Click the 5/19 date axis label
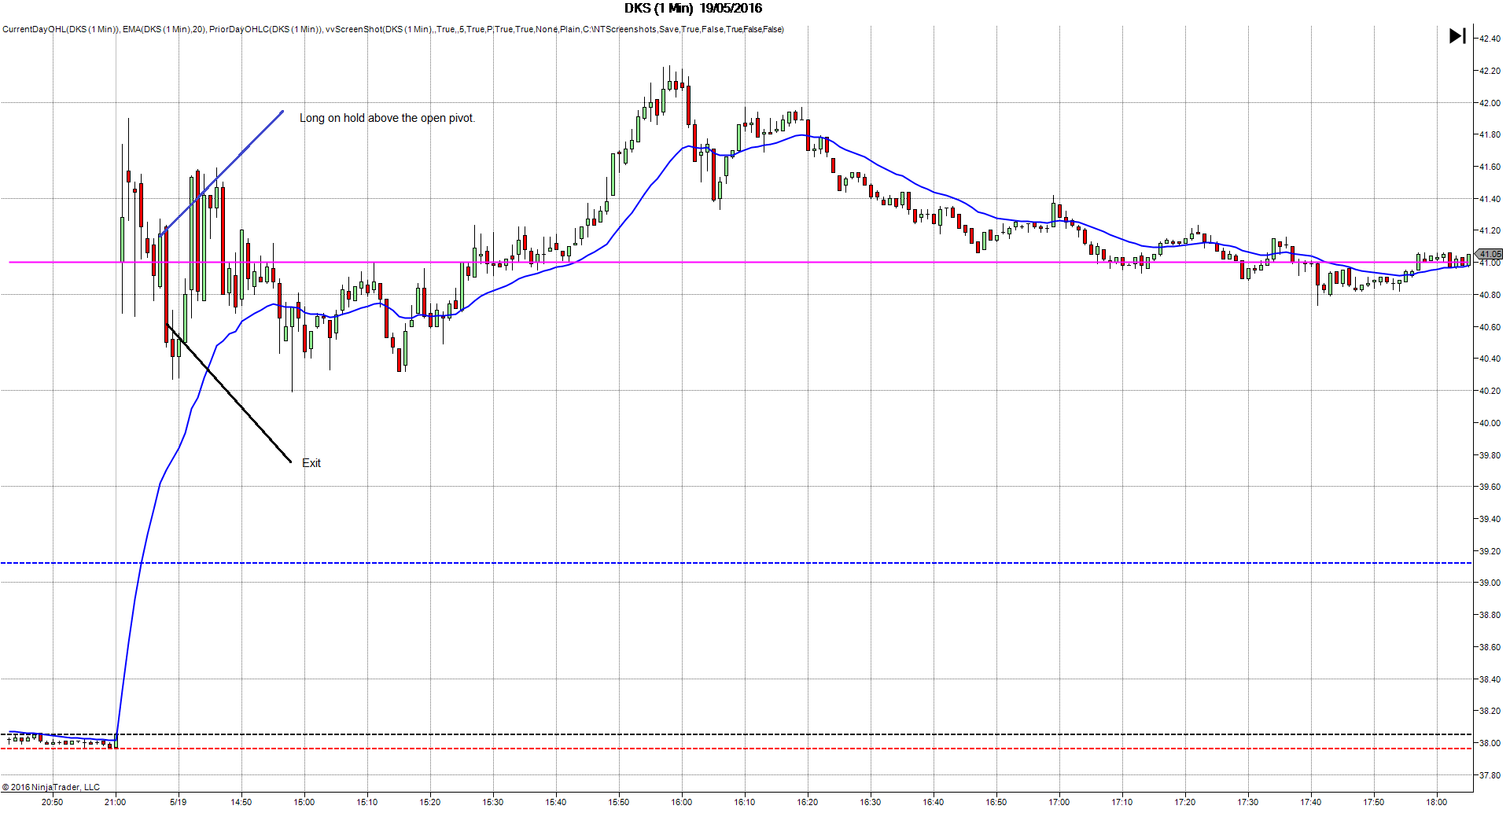 (179, 802)
